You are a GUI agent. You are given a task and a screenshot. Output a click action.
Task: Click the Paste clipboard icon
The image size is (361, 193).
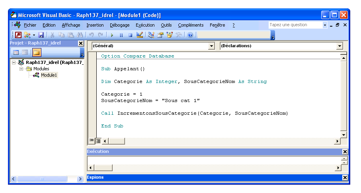click(x=70, y=35)
